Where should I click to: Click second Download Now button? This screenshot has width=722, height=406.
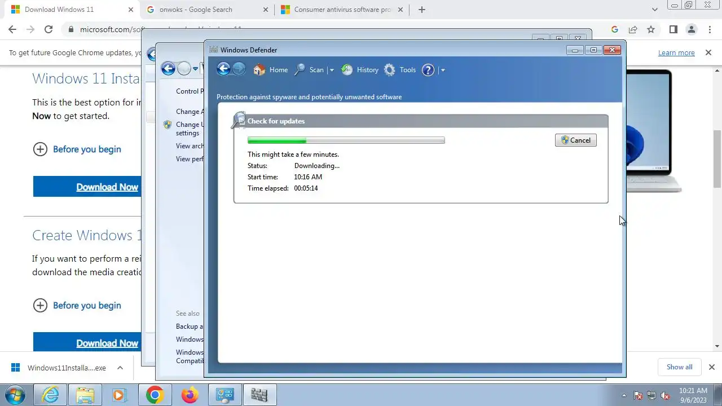point(87,343)
